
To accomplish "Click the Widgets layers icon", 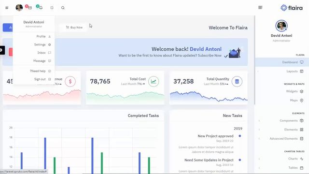I will point(302,91).
